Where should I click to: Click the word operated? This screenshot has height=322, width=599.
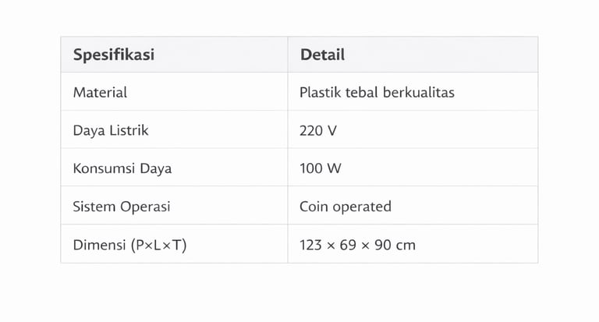362,207
